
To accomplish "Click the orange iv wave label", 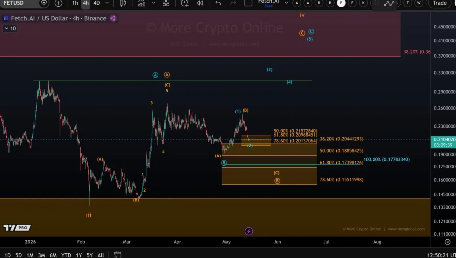I will [x=302, y=15].
